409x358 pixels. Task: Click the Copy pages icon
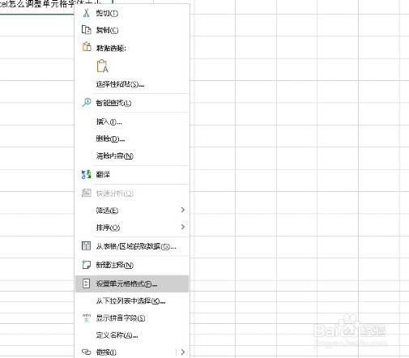87,30
